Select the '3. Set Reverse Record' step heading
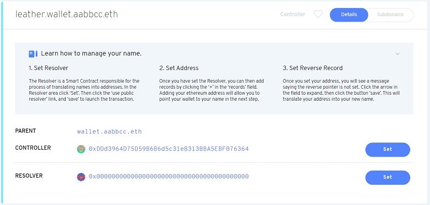The width and height of the screenshot is (430, 205). (x=313, y=68)
